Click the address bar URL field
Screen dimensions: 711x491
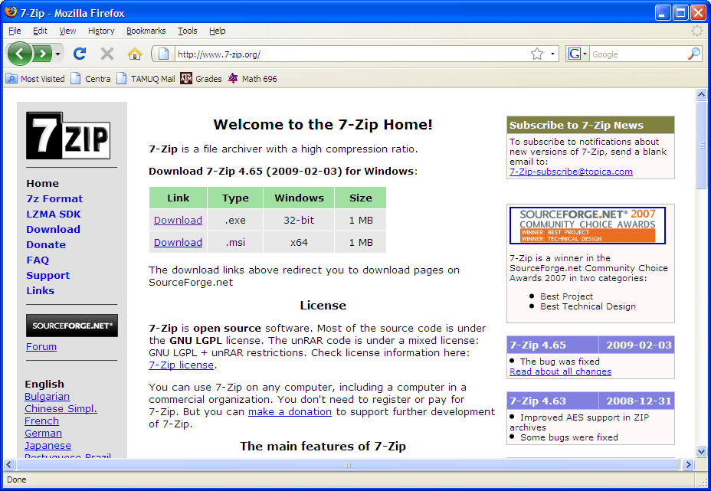[352, 54]
